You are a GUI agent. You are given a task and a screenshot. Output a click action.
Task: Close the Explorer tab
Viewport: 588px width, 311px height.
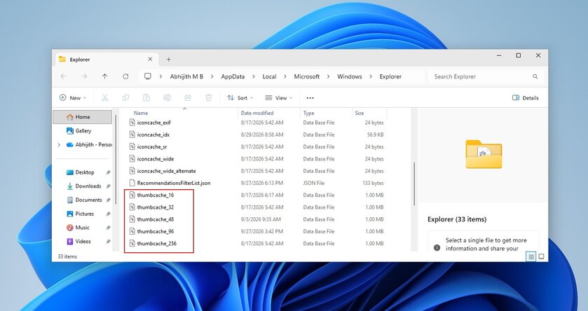[150, 60]
